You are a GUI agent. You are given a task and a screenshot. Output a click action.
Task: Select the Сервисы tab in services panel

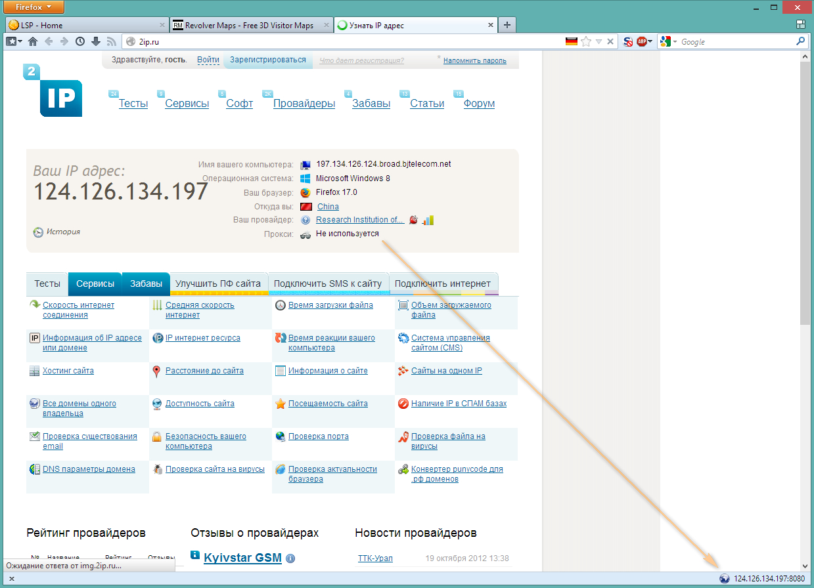(x=95, y=283)
